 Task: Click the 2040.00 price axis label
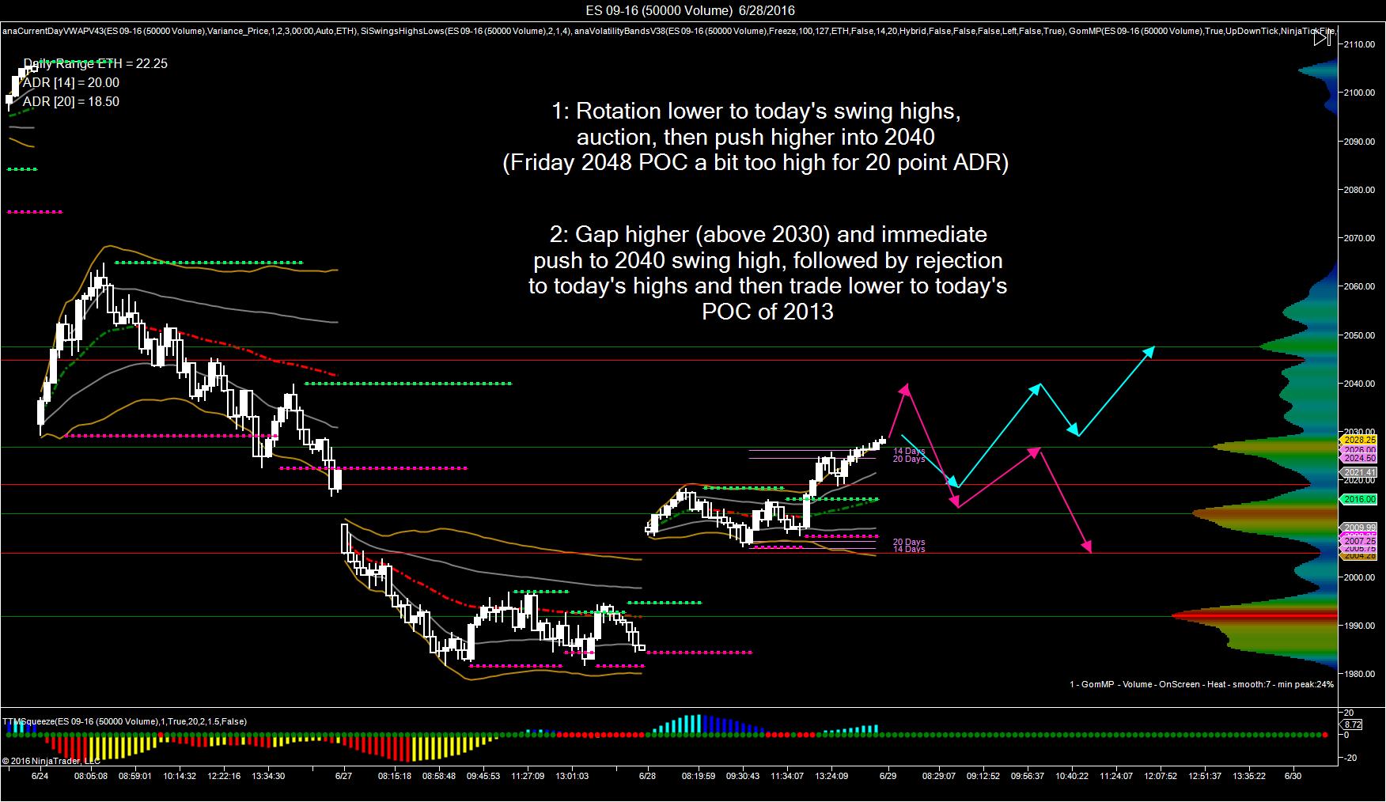tap(1359, 384)
